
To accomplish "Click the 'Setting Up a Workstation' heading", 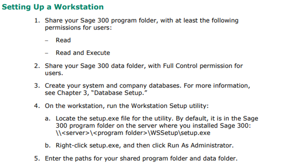I will (x=53, y=7).
